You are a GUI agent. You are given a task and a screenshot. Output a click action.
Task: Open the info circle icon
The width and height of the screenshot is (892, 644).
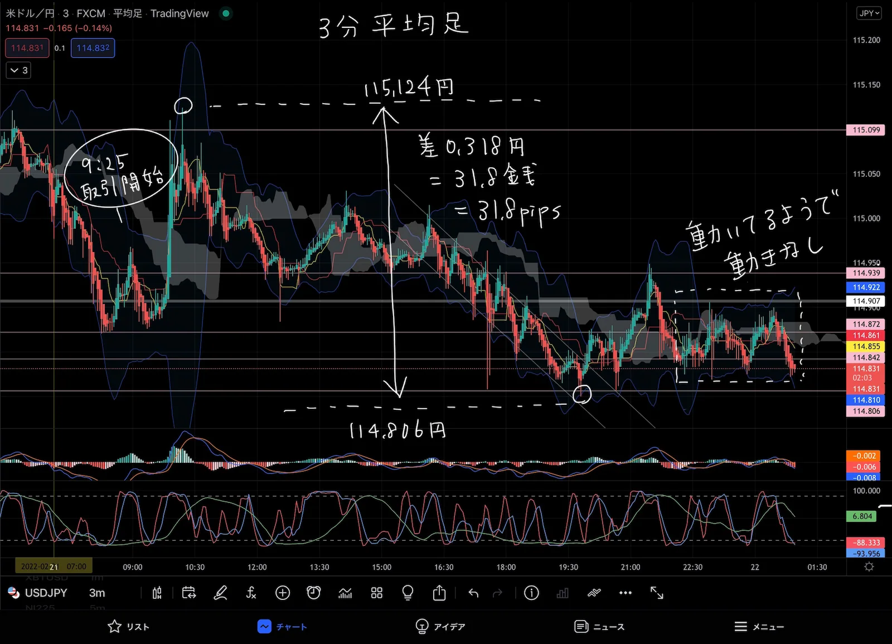(531, 593)
